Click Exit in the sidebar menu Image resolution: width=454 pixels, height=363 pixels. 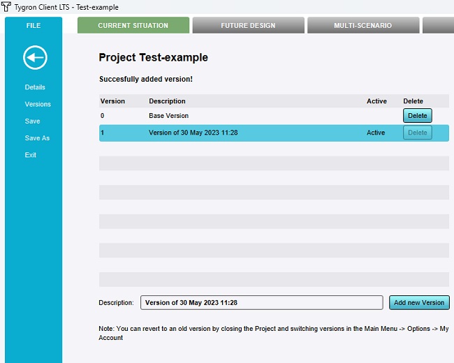click(x=31, y=155)
